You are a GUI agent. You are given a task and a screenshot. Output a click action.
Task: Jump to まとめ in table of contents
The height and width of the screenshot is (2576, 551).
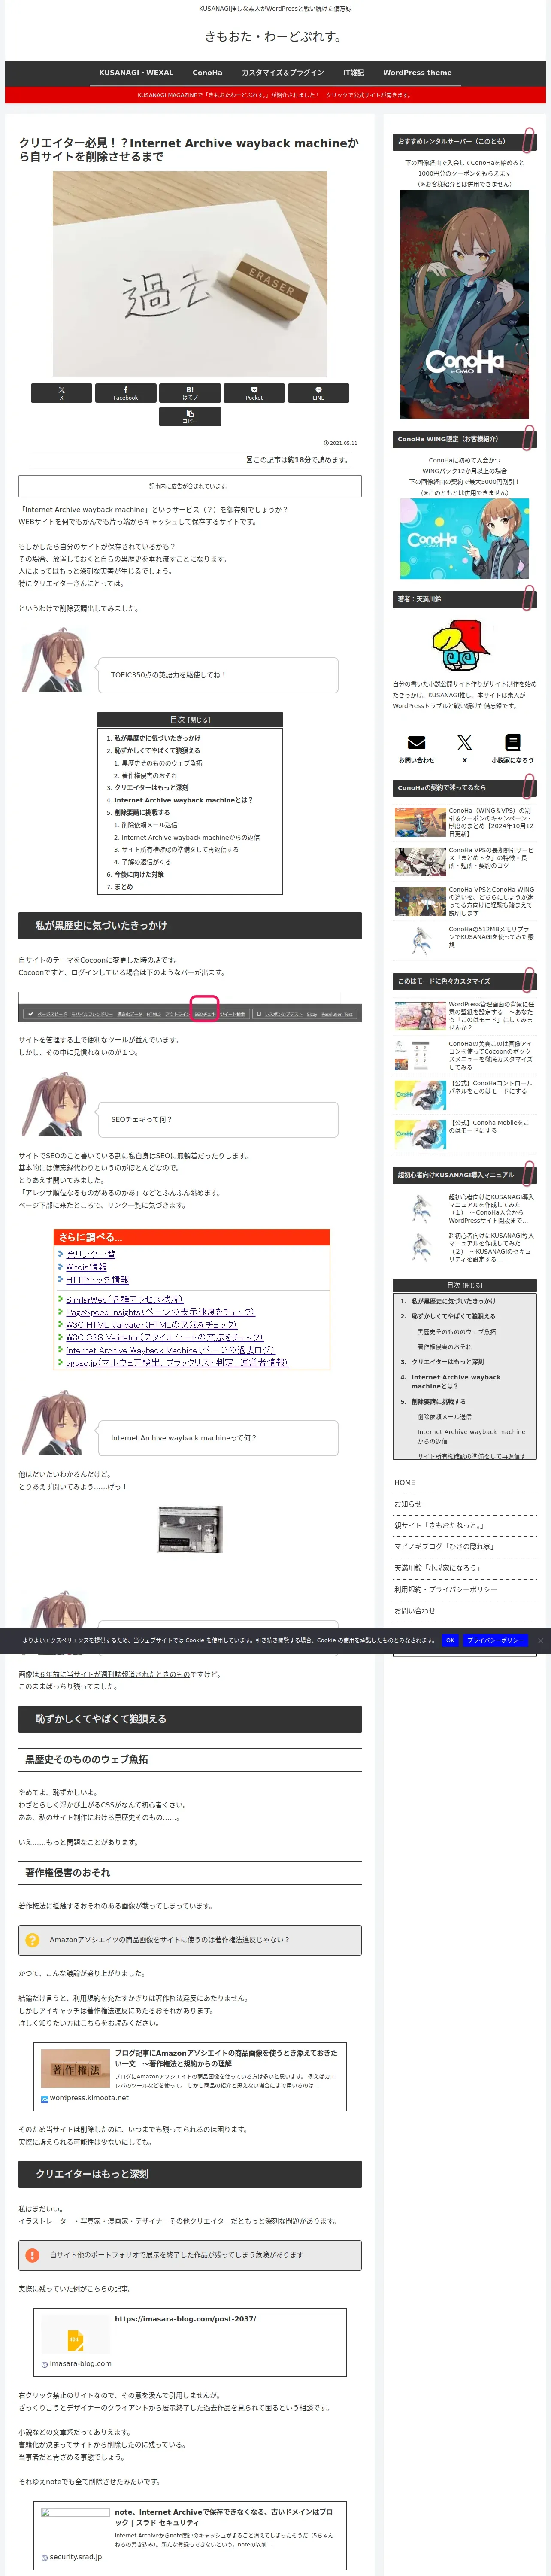coord(123,887)
